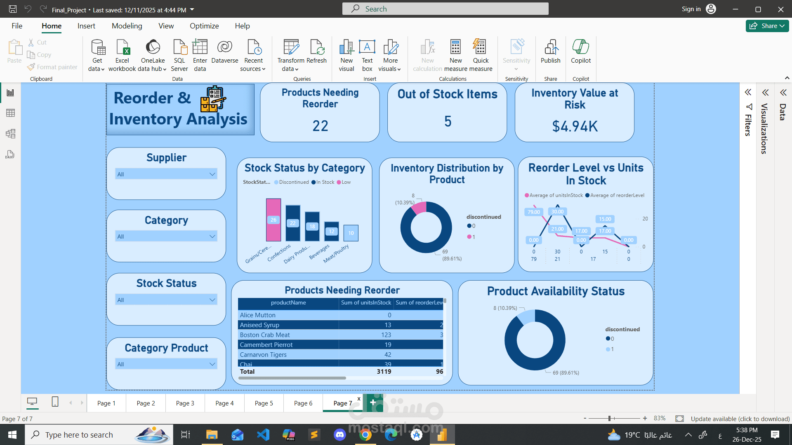The width and height of the screenshot is (792, 445).
Task: Click the Share button
Action: (767, 26)
